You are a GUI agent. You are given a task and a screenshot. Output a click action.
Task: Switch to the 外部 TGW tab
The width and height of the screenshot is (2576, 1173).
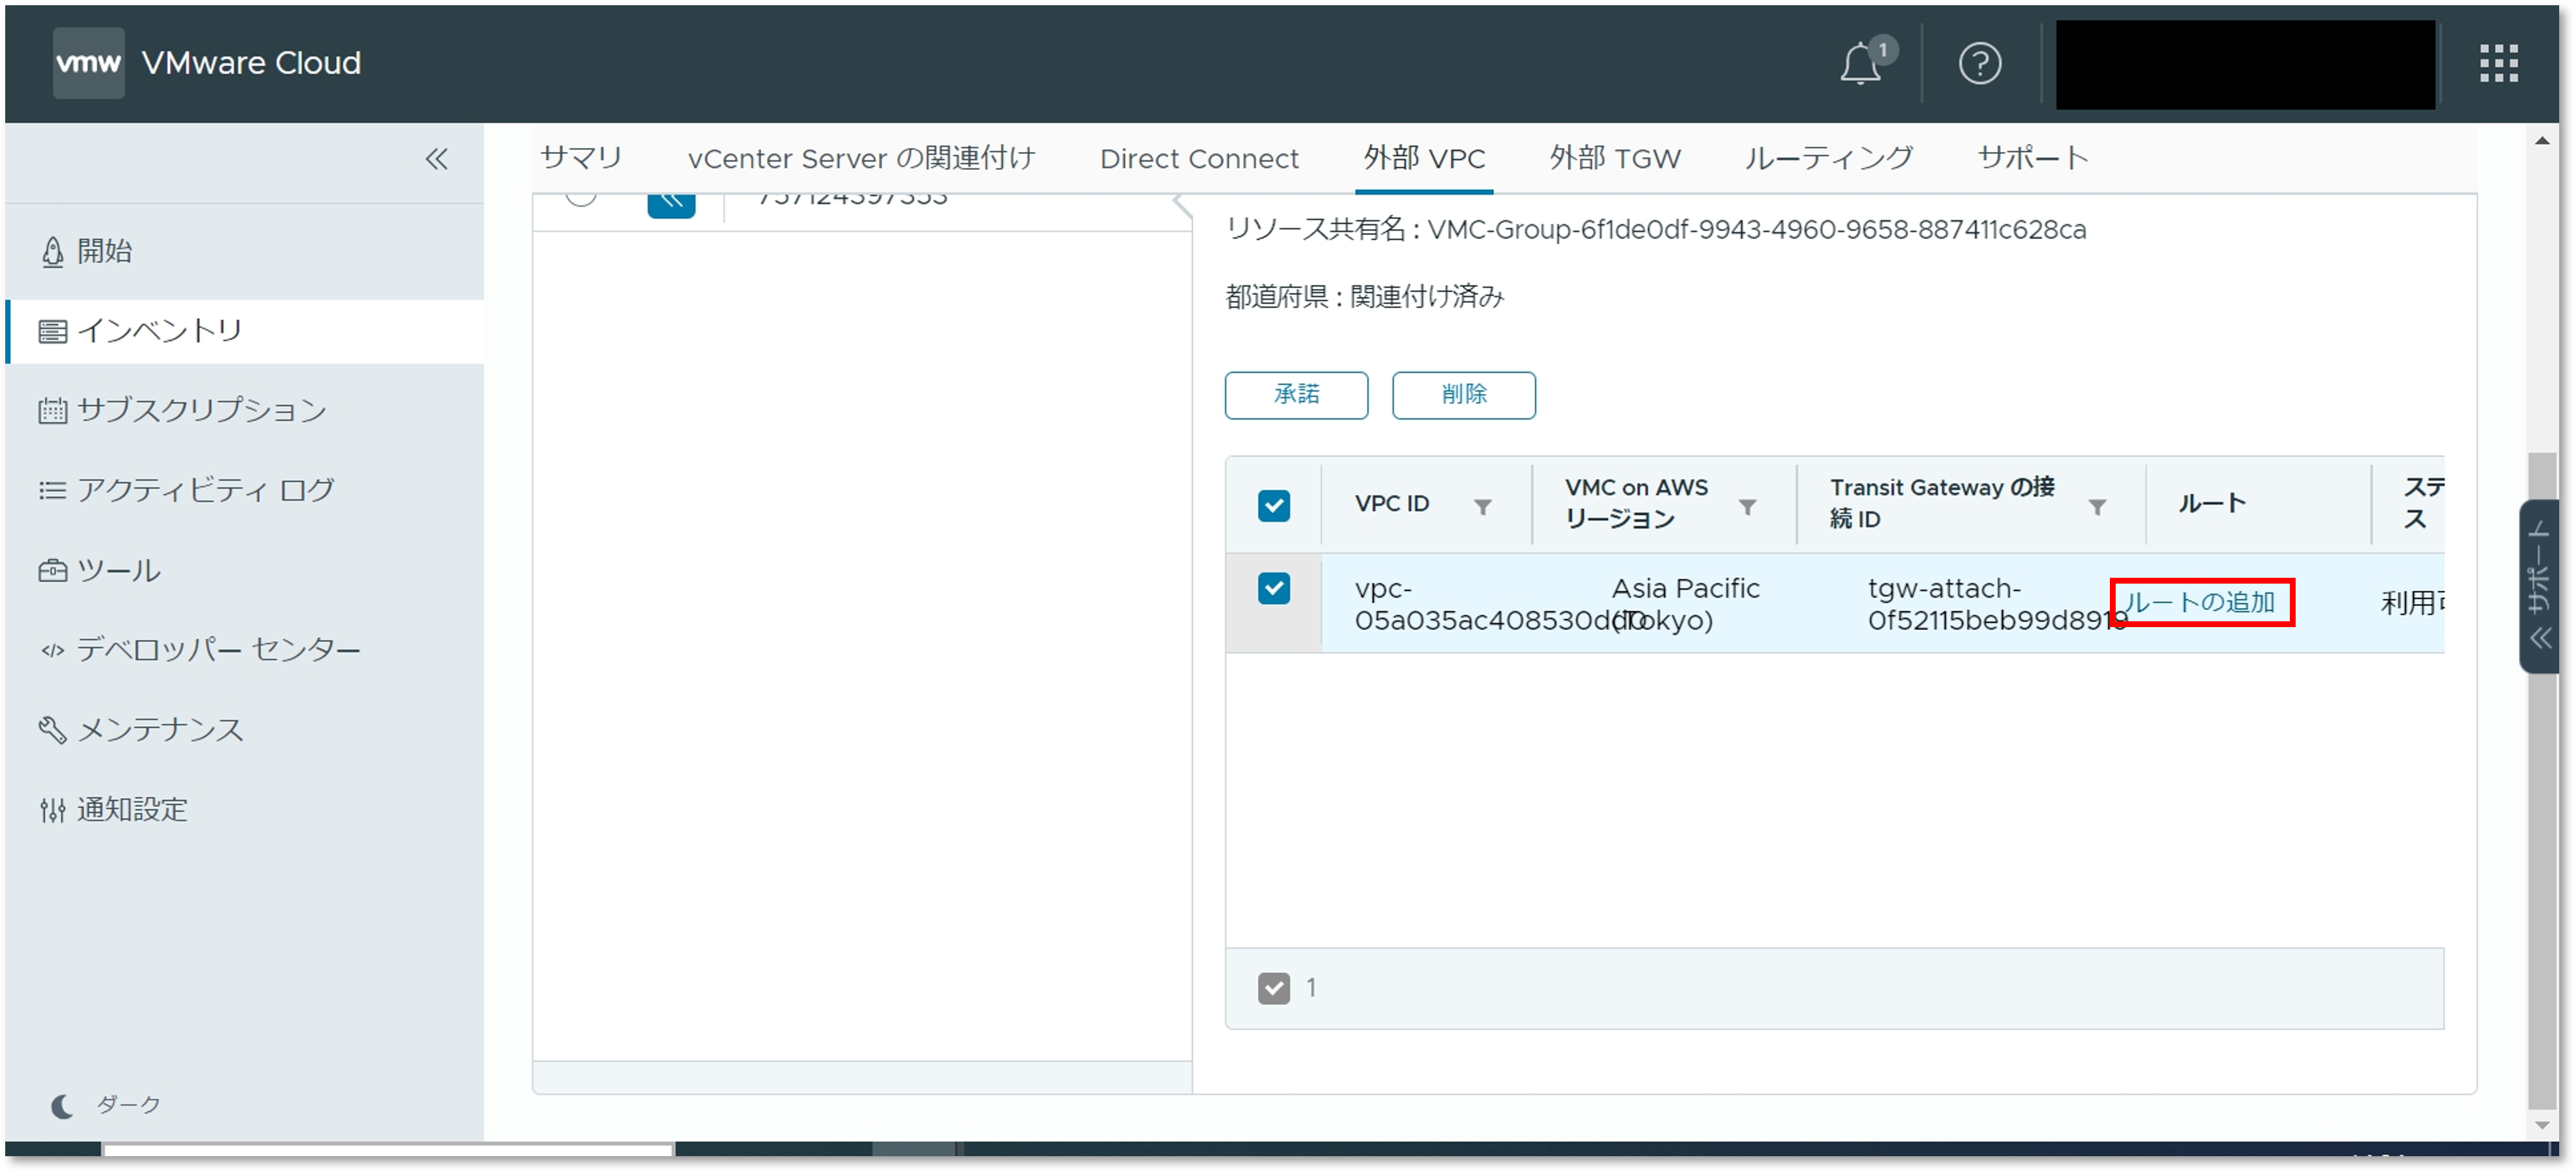[x=1615, y=158]
